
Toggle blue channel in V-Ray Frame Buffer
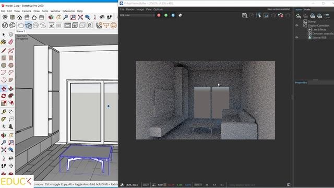click(x=173, y=15)
